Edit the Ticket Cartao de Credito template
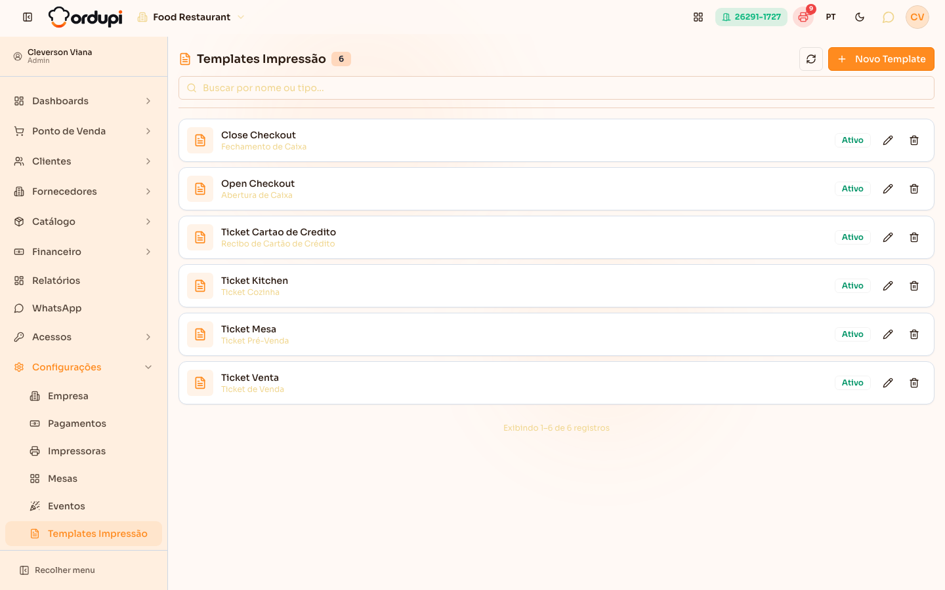945x590 pixels. (x=888, y=237)
